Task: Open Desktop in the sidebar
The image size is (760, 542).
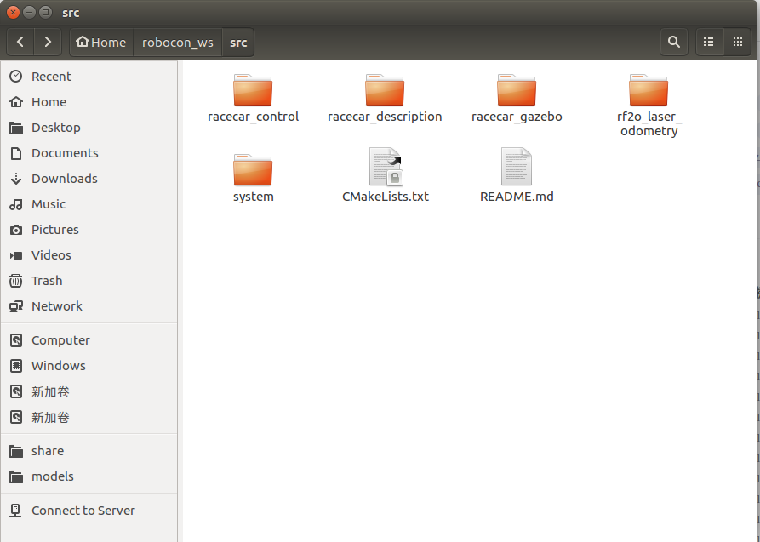Action: click(89, 128)
